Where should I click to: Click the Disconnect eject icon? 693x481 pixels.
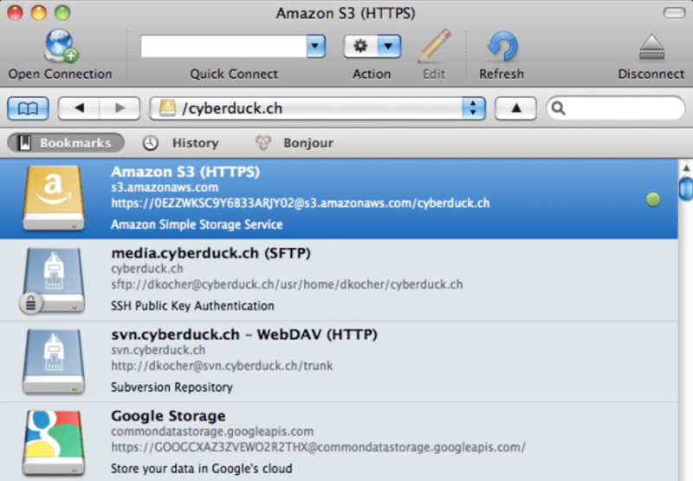(651, 47)
